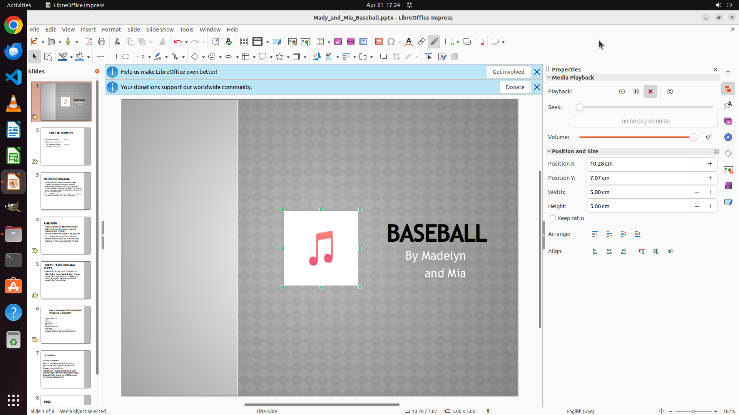Open the Navigator sidebar panel icon

[x=728, y=137]
